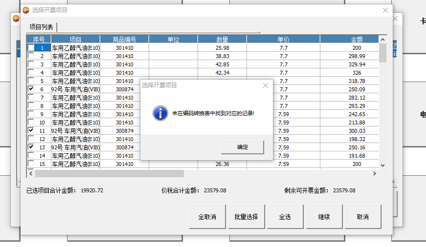Click the 取消 button
The image size is (426, 247).
point(362,217)
